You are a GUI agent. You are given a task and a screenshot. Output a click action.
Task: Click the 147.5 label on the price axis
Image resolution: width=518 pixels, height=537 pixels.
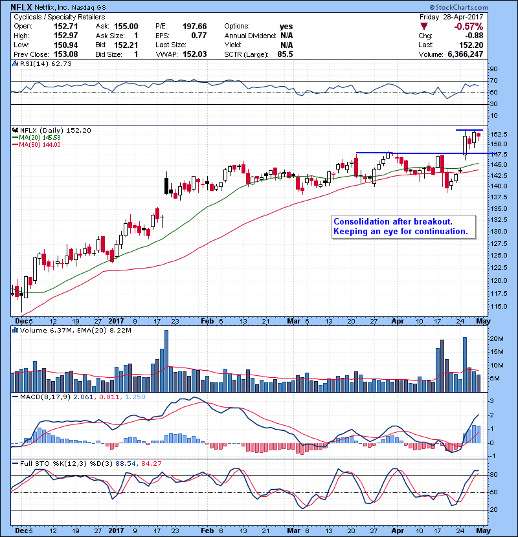click(x=499, y=155)
